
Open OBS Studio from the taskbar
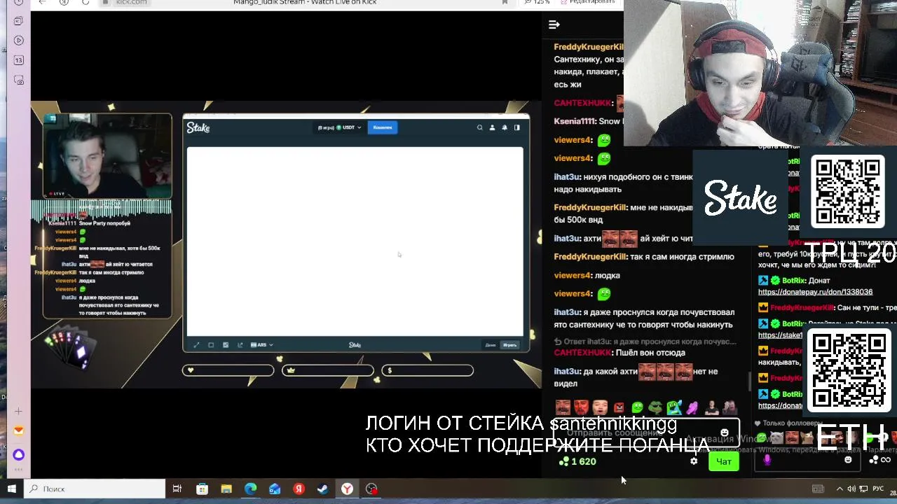371,489
